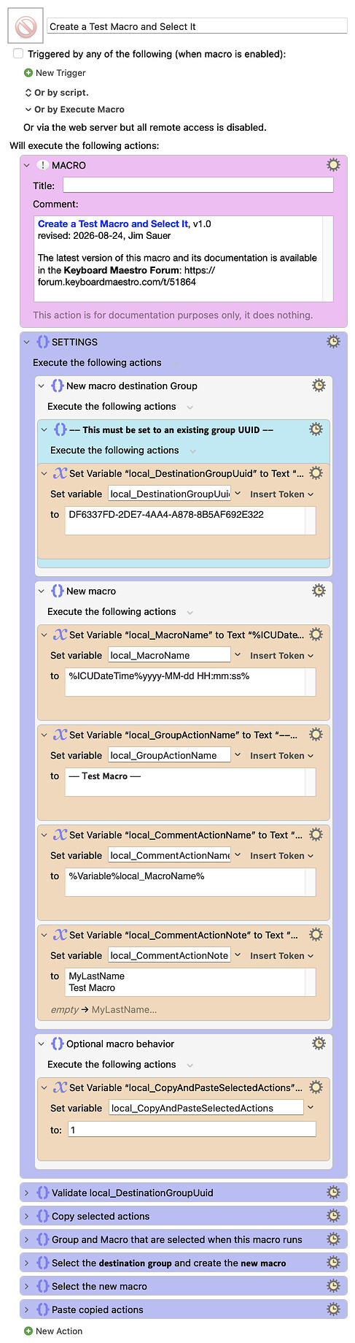Open Insert Token menu for local_CommentActionNote

coord(281,956)
